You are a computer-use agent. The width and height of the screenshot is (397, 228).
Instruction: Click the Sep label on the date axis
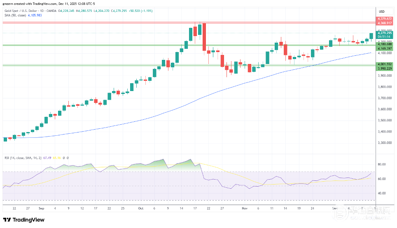[41, 208]
